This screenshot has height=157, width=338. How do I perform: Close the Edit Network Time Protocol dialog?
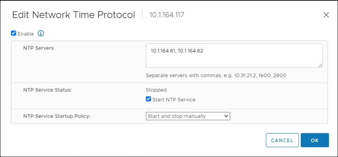(326, 15)
